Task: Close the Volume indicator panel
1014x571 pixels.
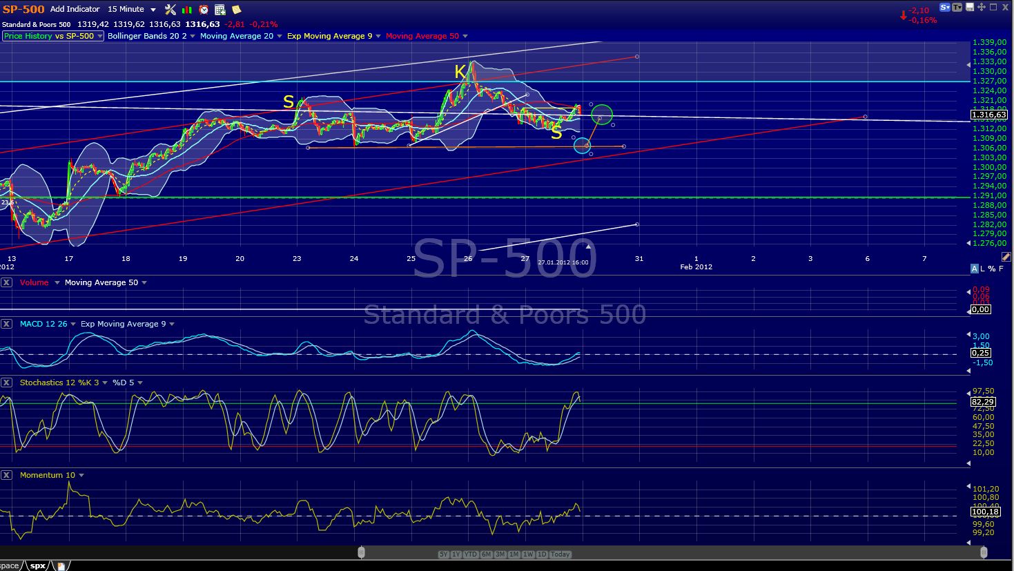Action: click(6, 282)
